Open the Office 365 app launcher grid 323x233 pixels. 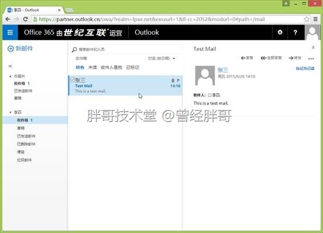[10, 32]
